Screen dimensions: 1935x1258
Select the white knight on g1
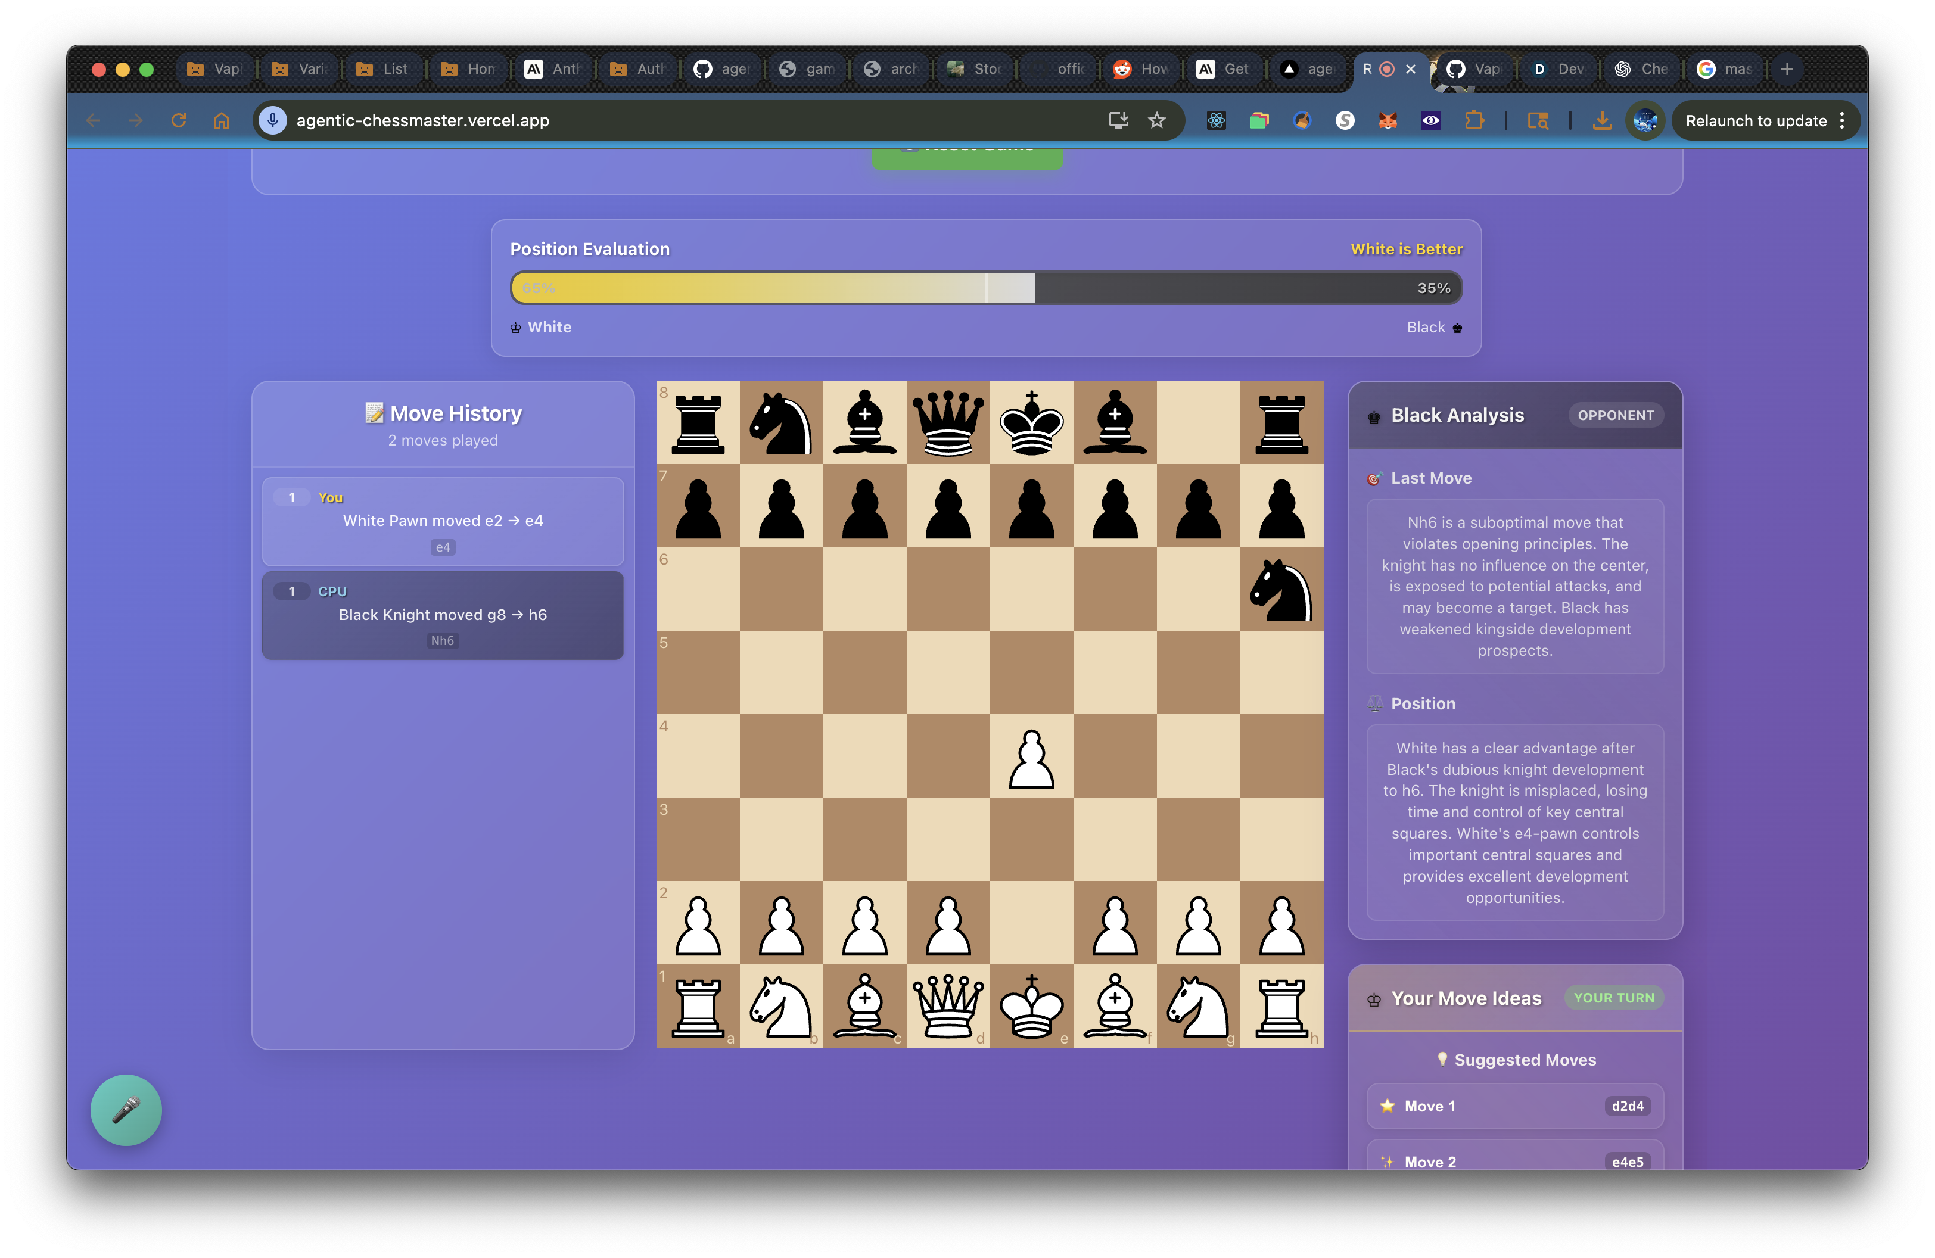1197,1006
